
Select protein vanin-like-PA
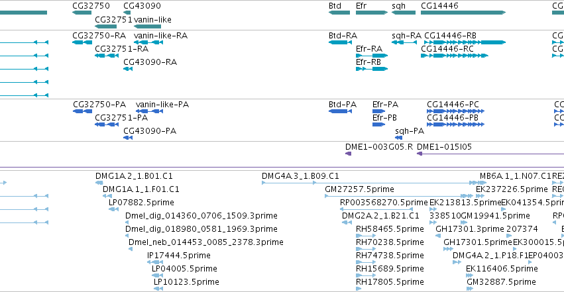[149, 111]
